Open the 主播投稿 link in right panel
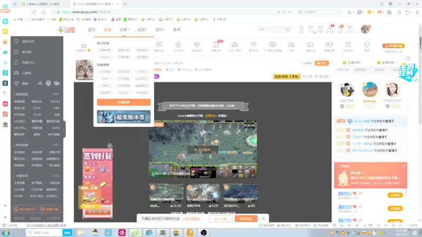The height and width of the screenshot is (237, 422). point(352,62)
